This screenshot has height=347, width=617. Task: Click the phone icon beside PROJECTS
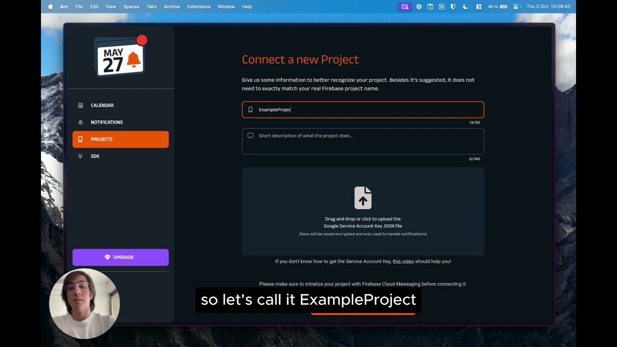[x=80, y=139]
